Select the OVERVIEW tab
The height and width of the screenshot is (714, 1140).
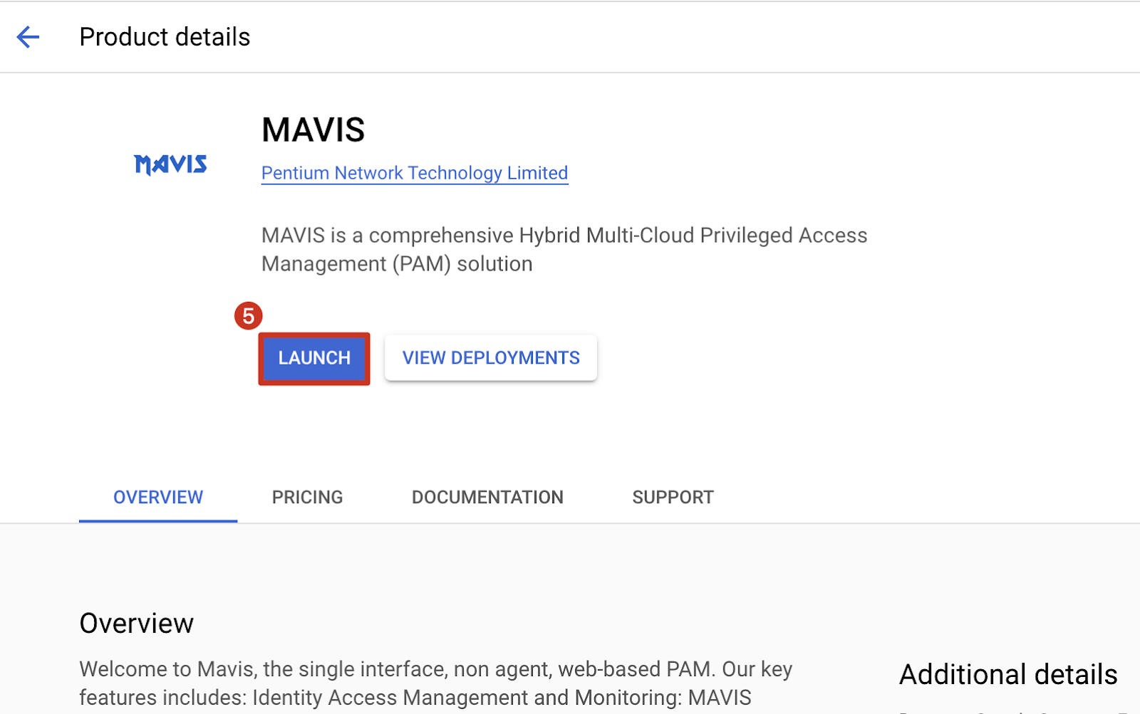click(x=158, y=497)
